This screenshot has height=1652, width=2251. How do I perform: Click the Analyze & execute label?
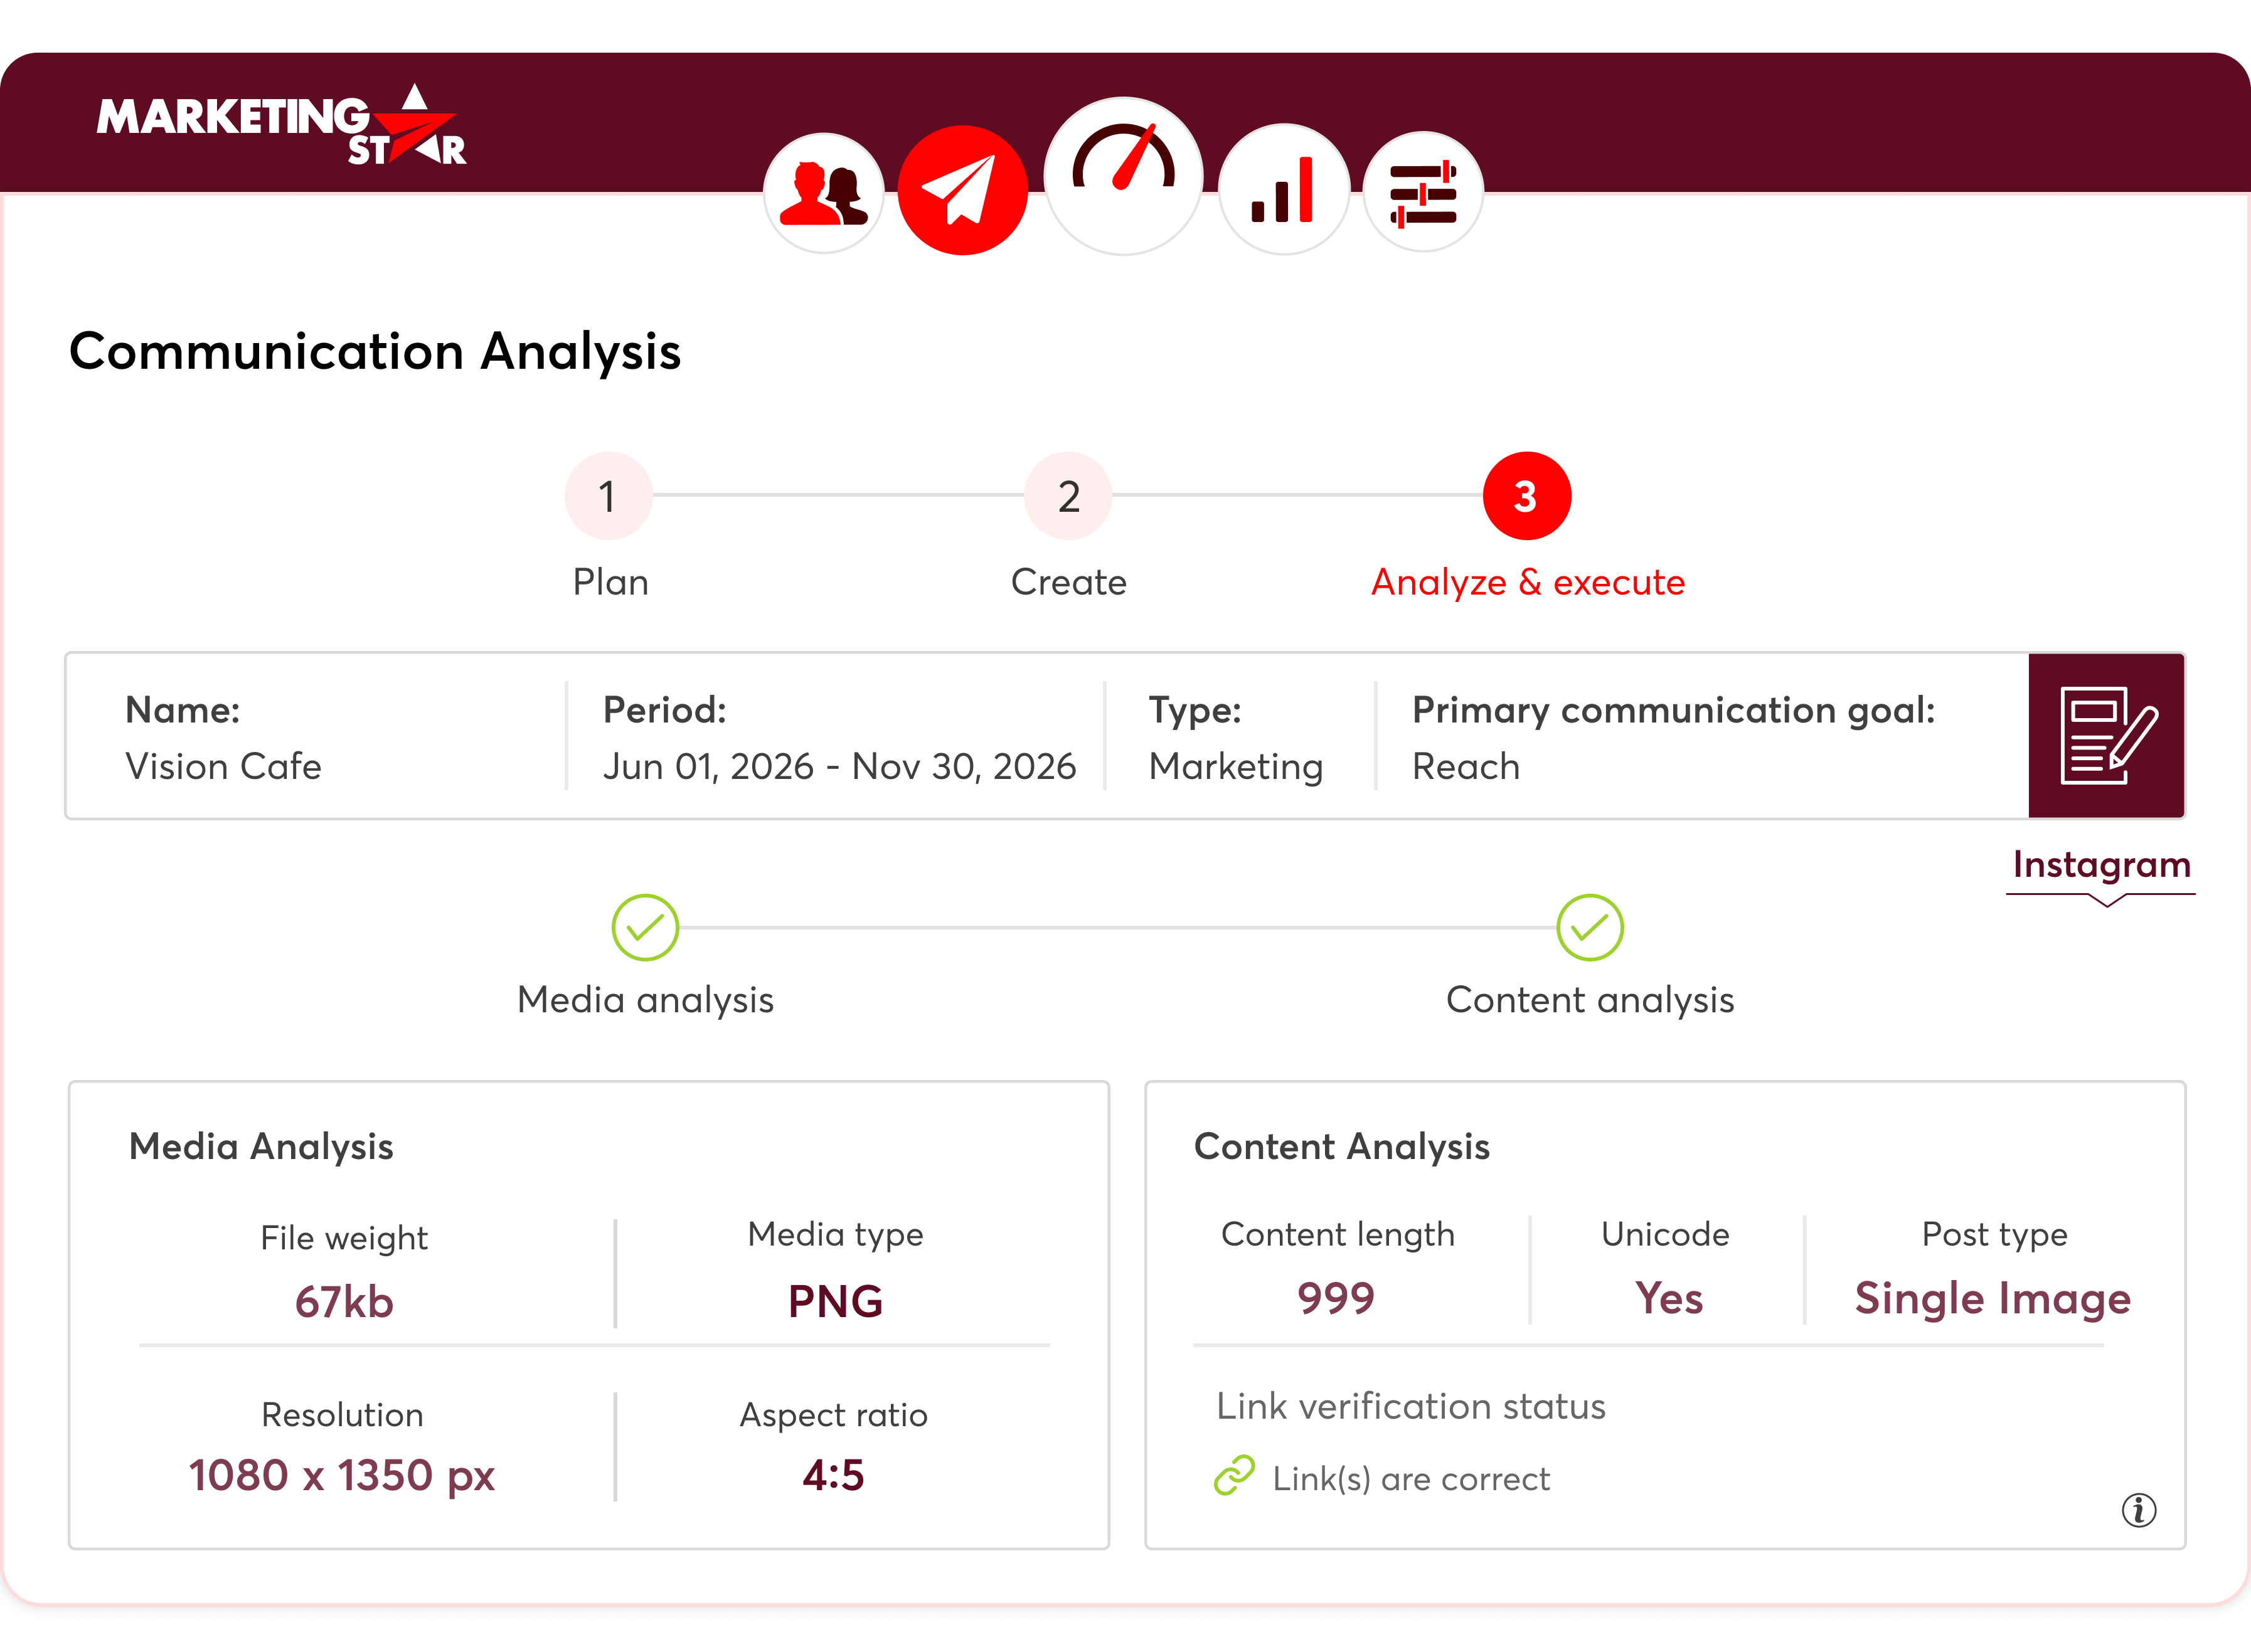(x=1527, y=582)
